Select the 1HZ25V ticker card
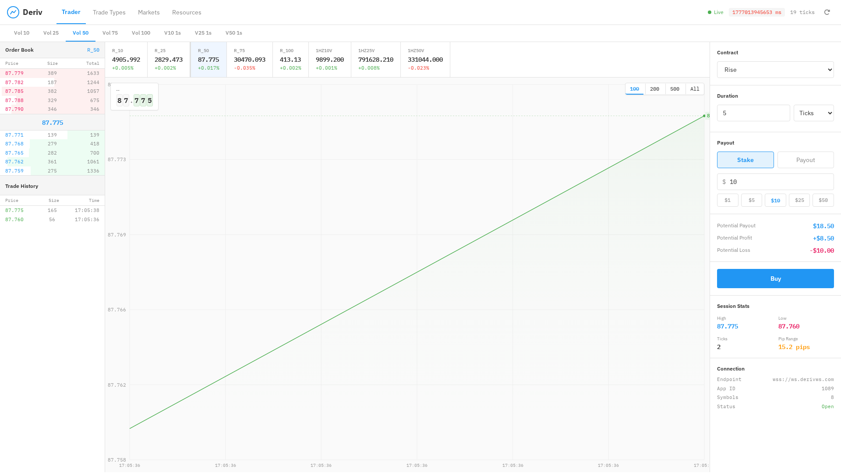The width and height of the screenshot is (841, 473). point(376,60)
